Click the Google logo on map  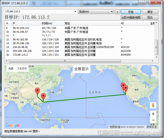pyautogui.click(x=13, y=125)
